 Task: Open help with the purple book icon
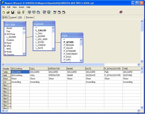tap(121, 12)
